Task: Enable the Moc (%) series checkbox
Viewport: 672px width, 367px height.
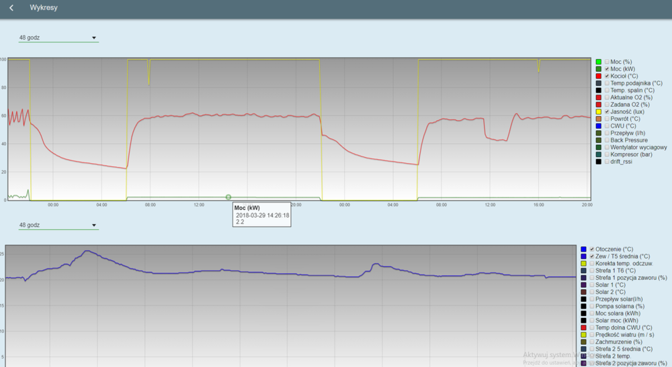Action: (607, 62)
